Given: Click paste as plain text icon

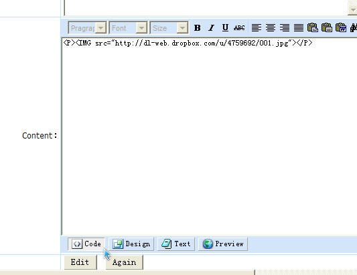Looking at the screenshot, I should click(x=327, y=27).
